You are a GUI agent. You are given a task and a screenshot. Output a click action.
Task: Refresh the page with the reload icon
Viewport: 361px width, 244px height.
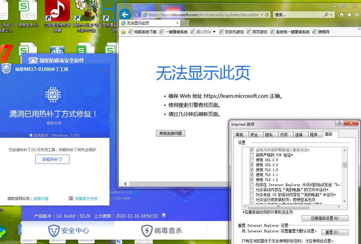pos(267,15)
